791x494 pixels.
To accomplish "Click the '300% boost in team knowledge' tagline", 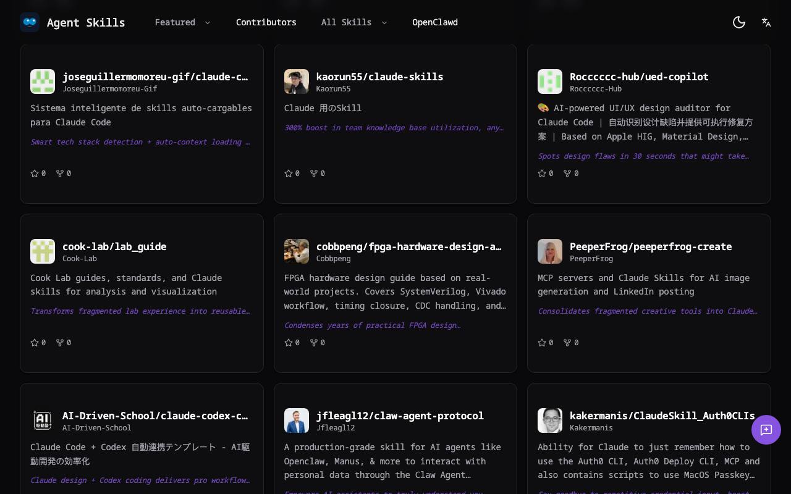I will pyautogui.click(x=394, y=128).
